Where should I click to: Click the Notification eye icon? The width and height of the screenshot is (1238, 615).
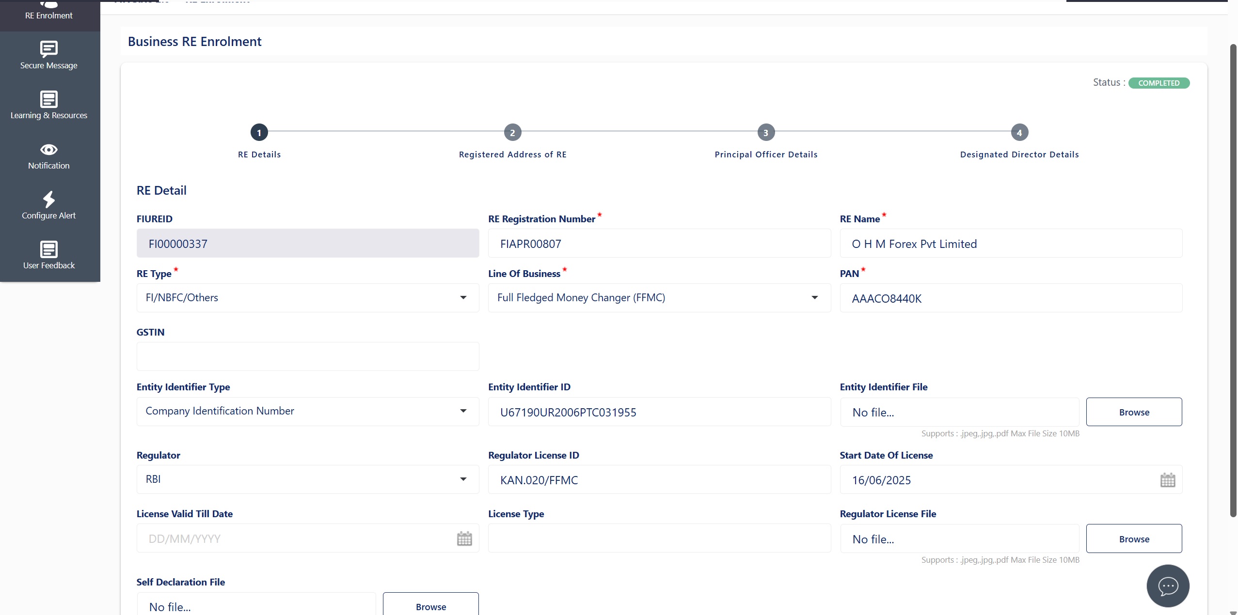tap(49, 150)
